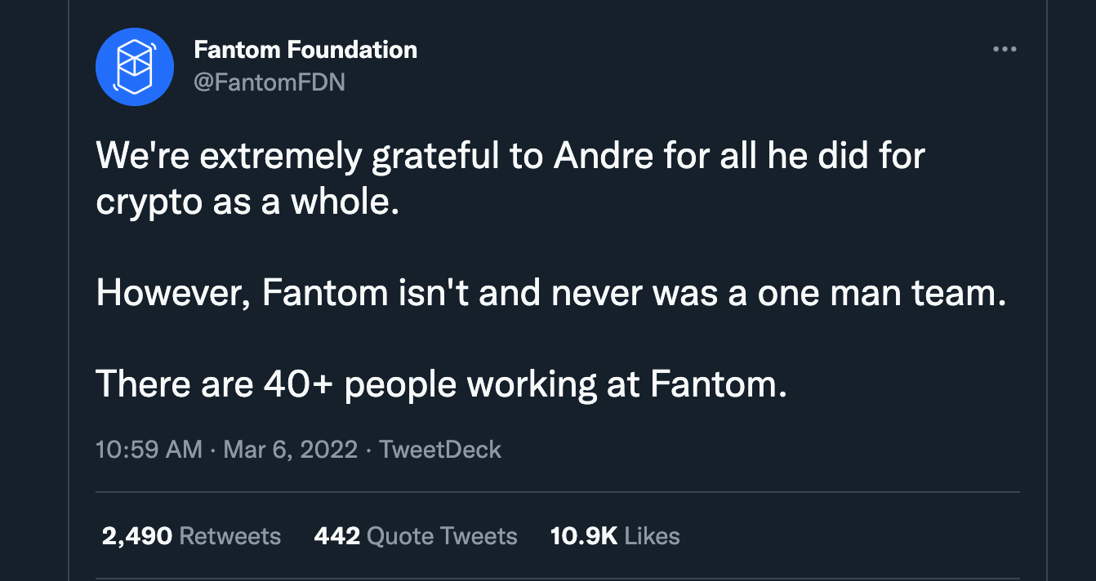
Task: Click the text "crypto as a whole."
Action: point(247,202)
